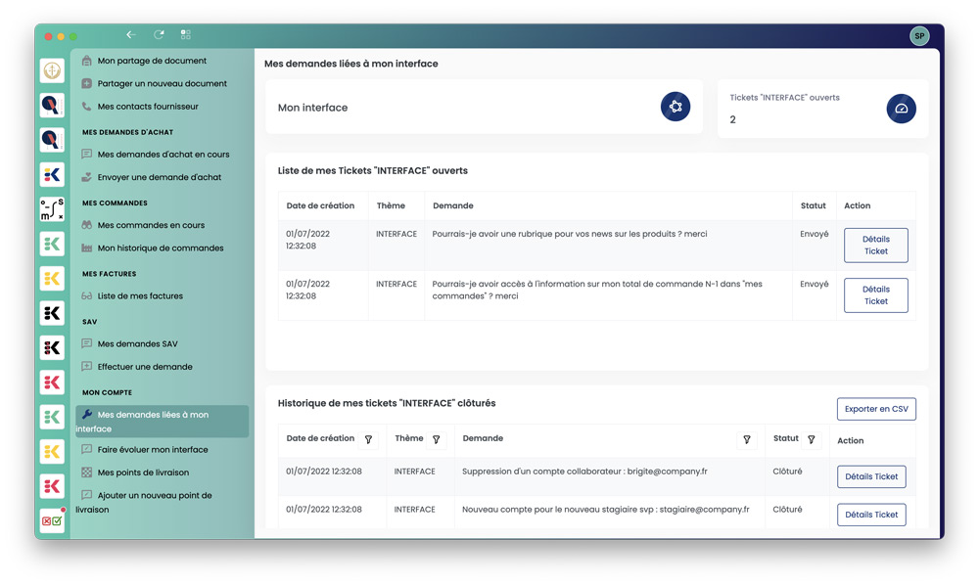Click the reload icon in the title bar

tap(159, 35)
